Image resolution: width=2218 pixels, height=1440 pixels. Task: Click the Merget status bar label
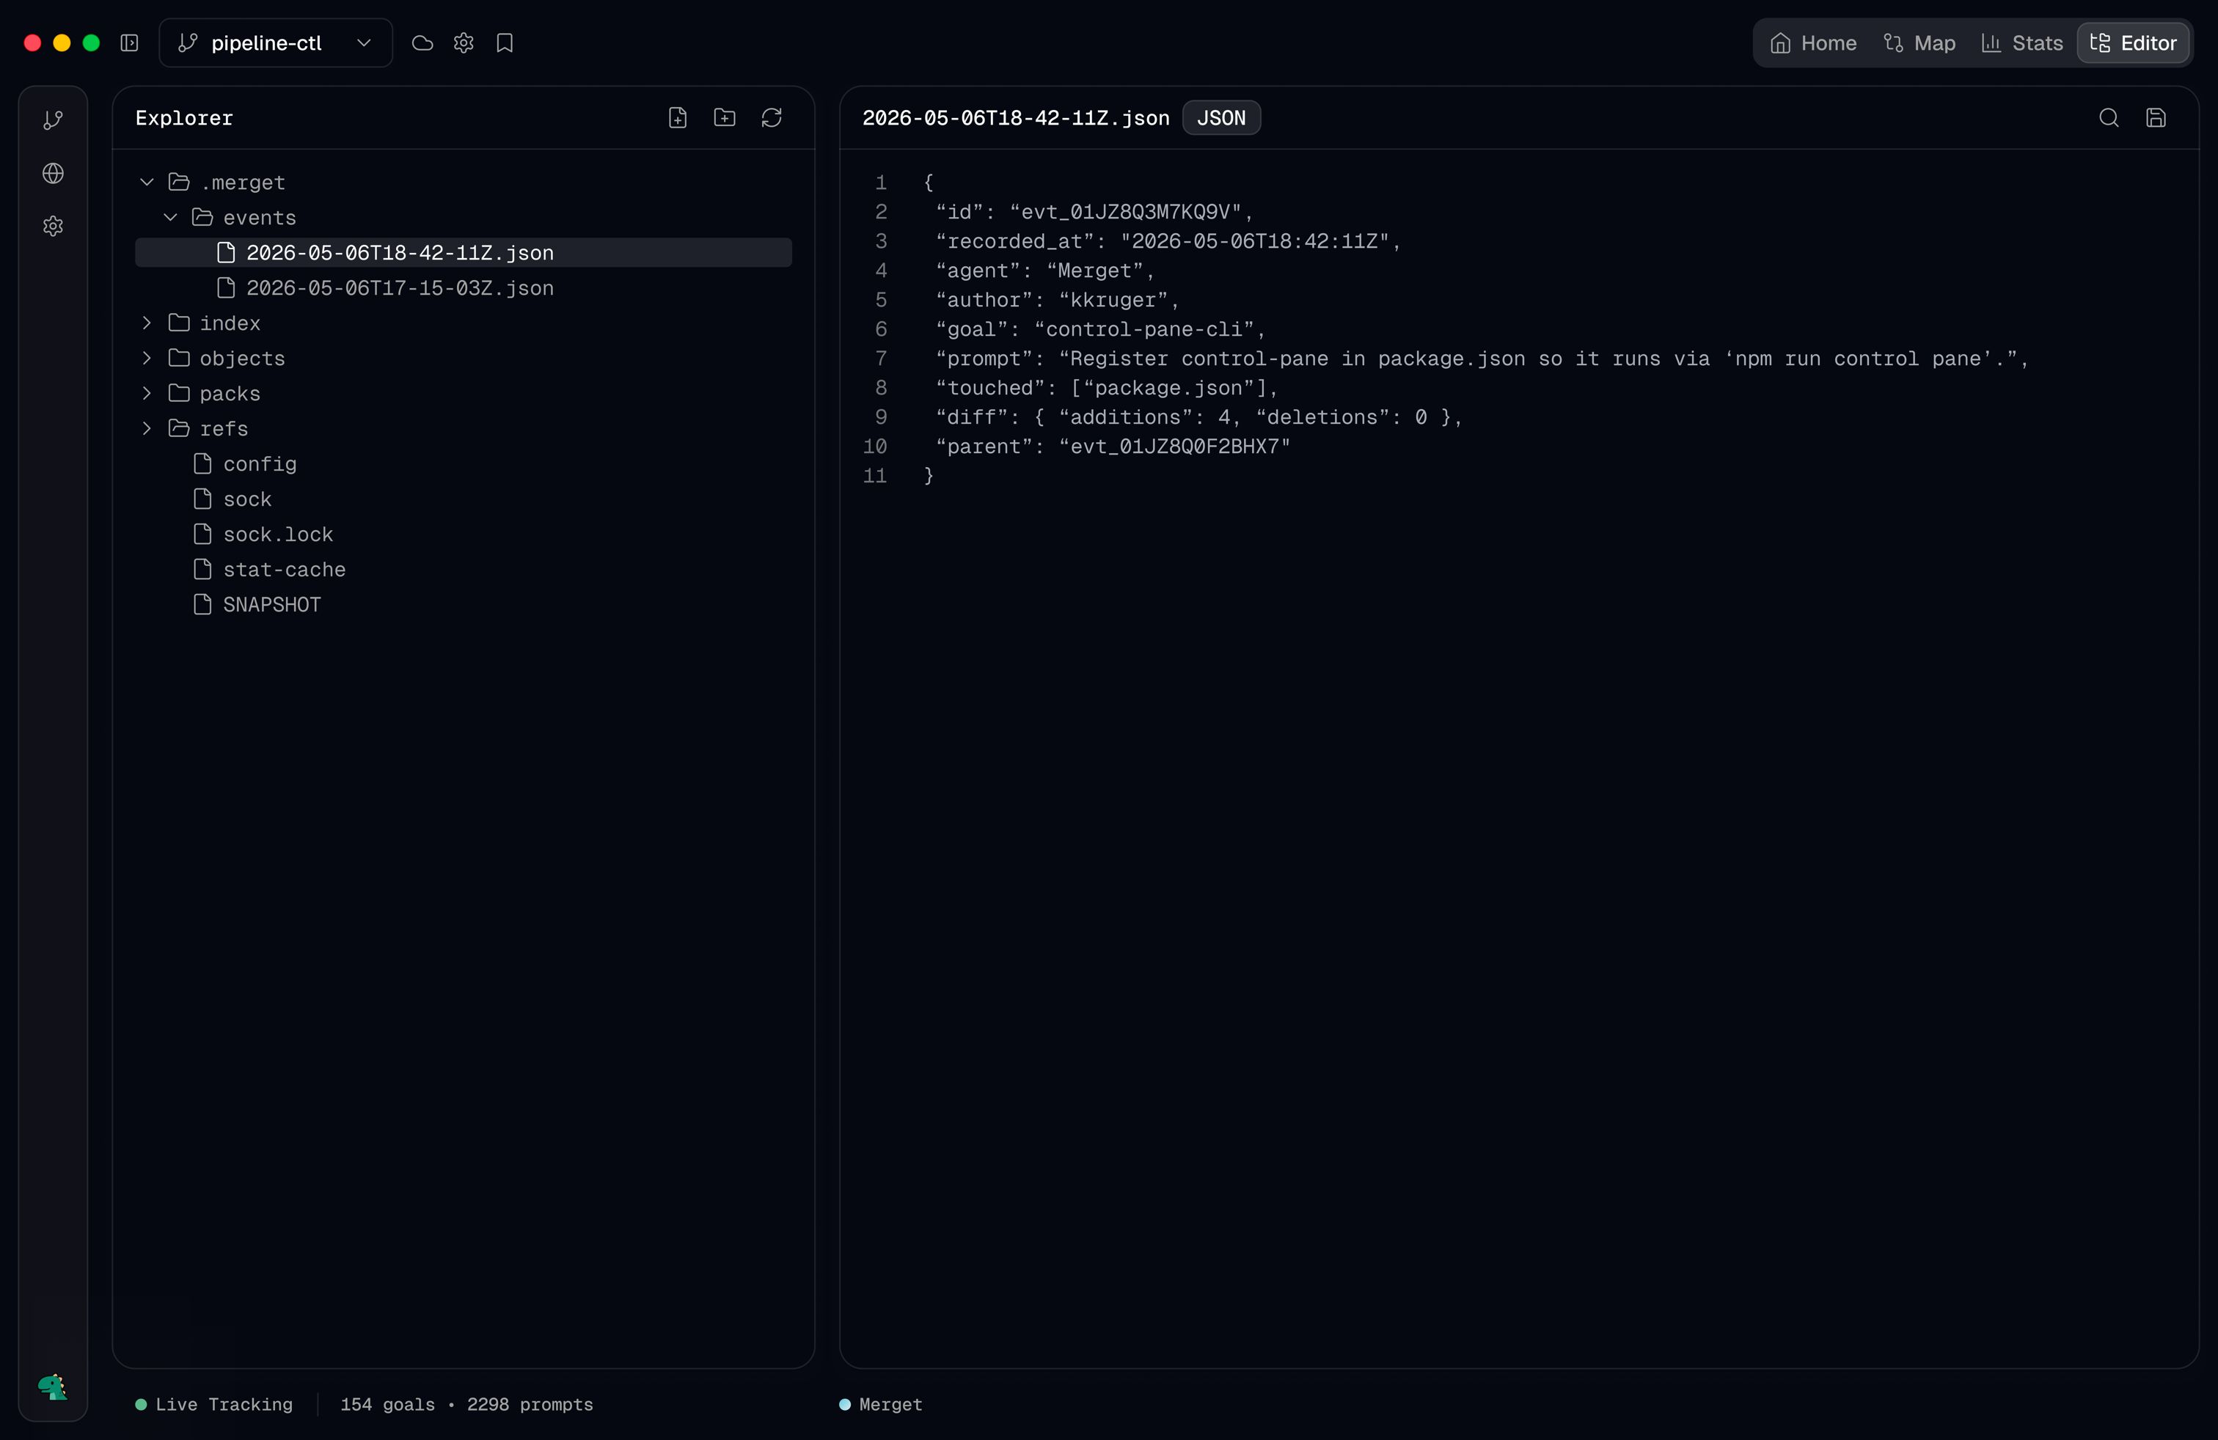[881, 1405]
